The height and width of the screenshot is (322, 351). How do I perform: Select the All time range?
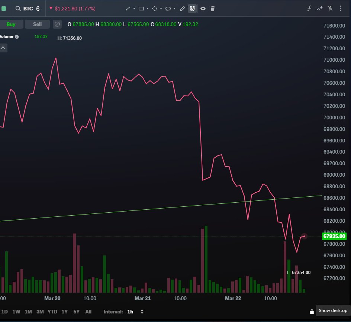click(88, 312)
